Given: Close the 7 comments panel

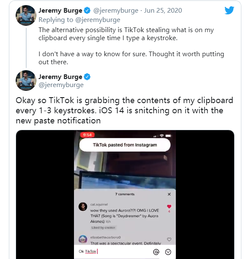Looking at the screenshot, I should pos(169,194).
